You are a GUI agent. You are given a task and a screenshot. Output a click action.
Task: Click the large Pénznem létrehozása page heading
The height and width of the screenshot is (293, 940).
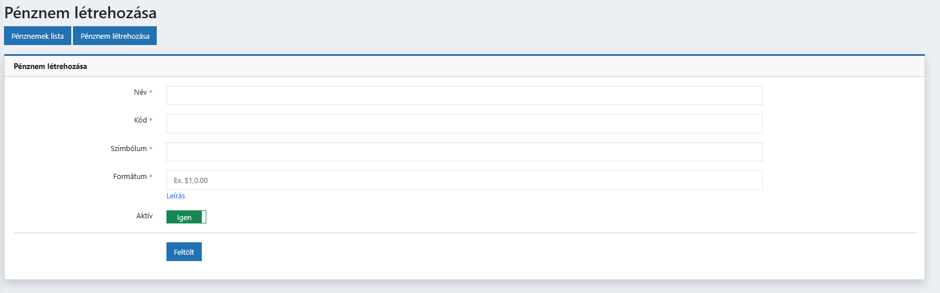tap(80, 13)
